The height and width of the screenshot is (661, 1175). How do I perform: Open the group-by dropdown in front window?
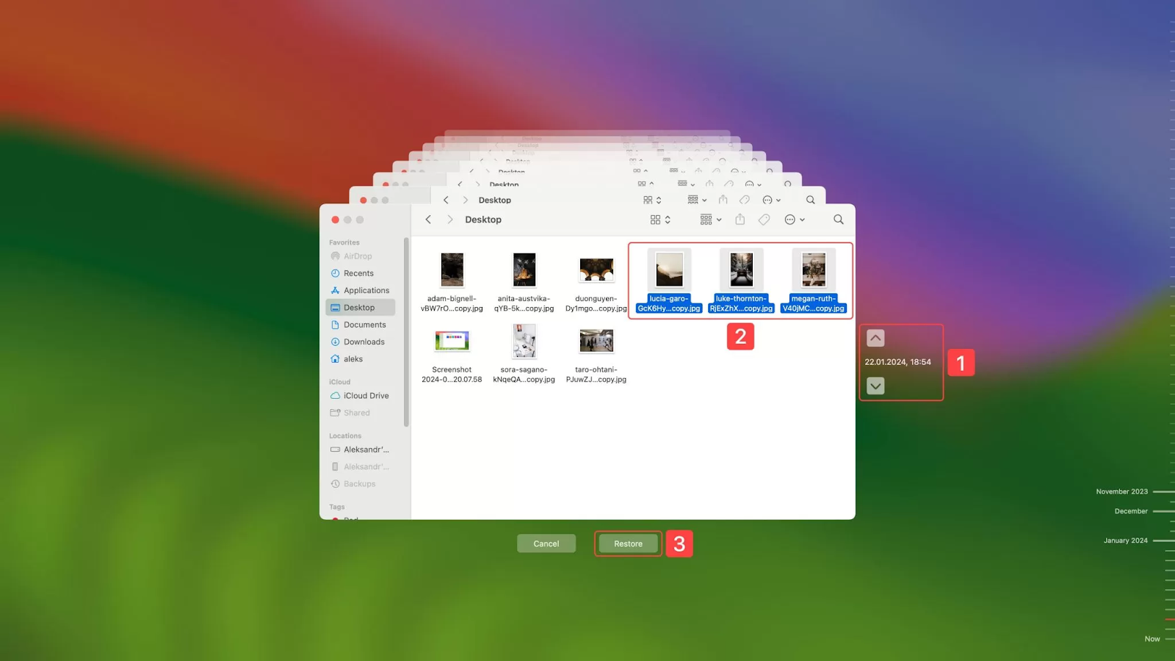tap(710, 220)
